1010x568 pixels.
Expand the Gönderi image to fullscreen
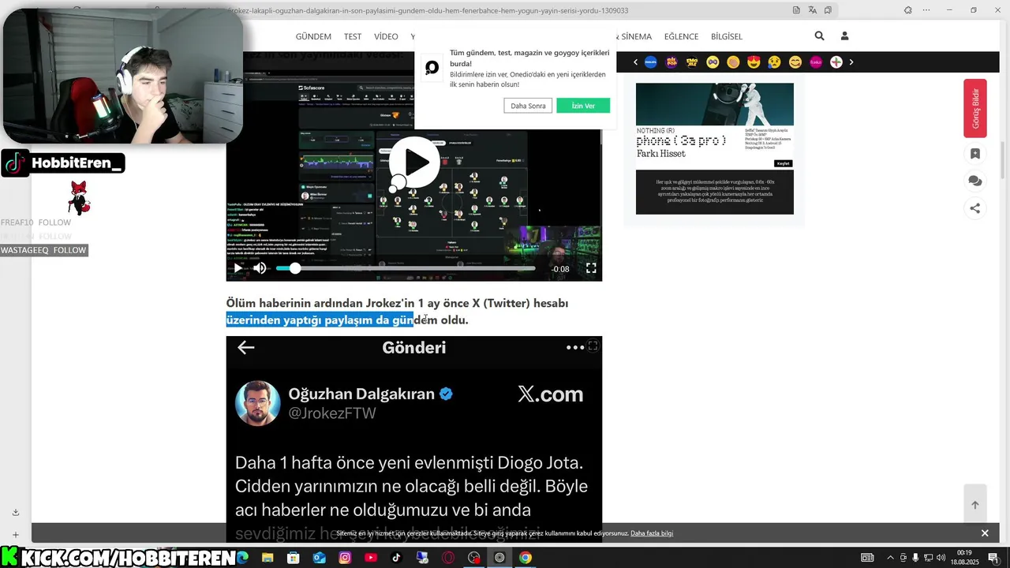click(x=593, y=346)
